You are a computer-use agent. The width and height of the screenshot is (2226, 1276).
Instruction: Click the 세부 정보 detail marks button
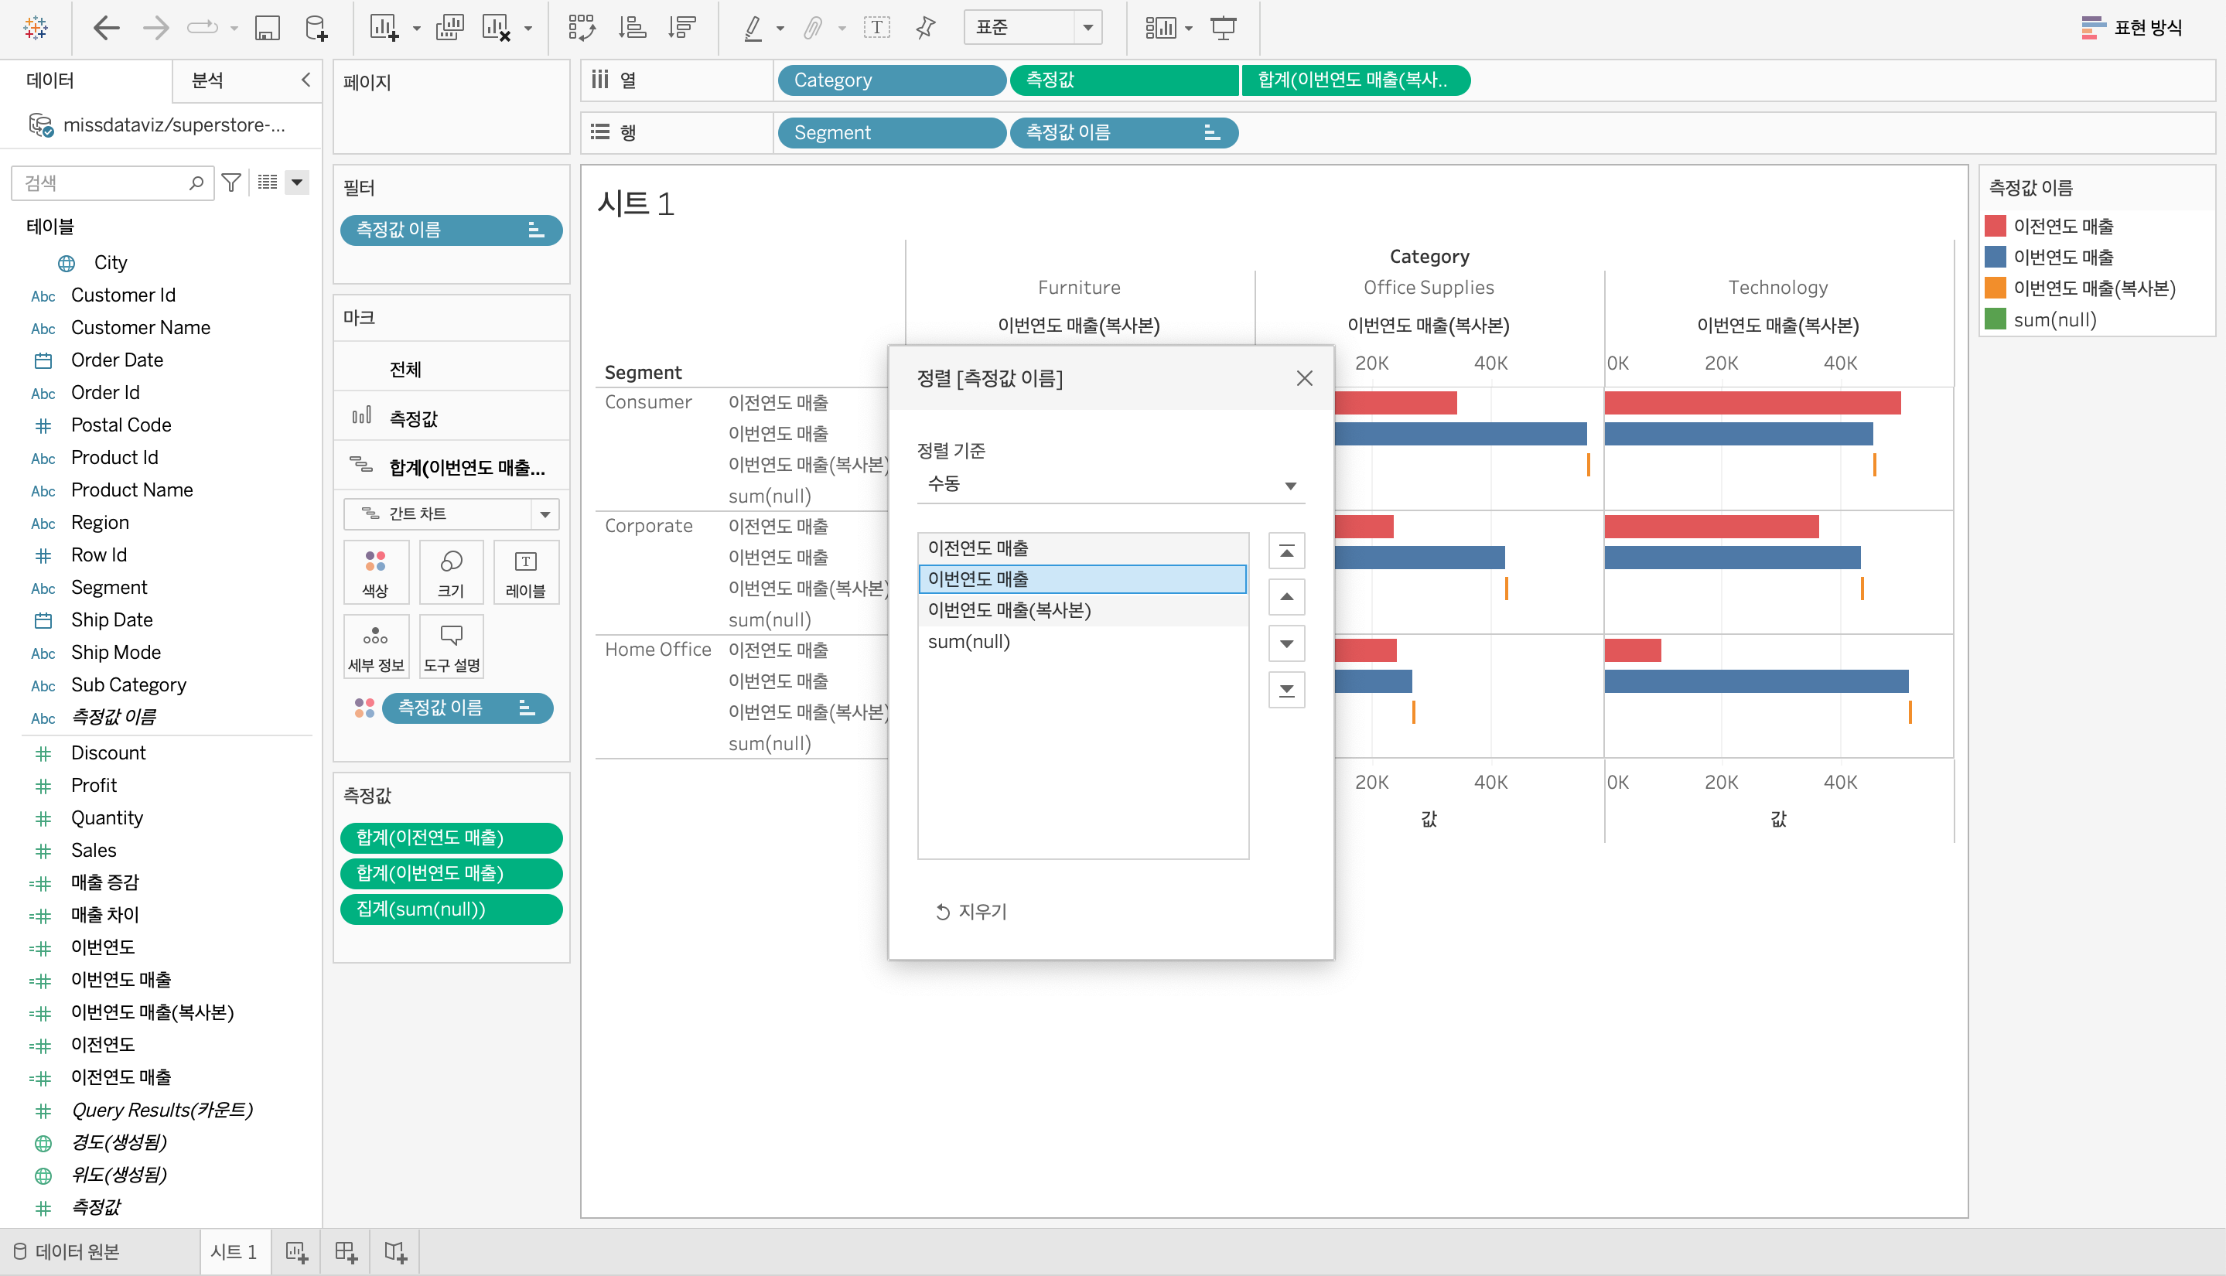(x=376, y=647)
